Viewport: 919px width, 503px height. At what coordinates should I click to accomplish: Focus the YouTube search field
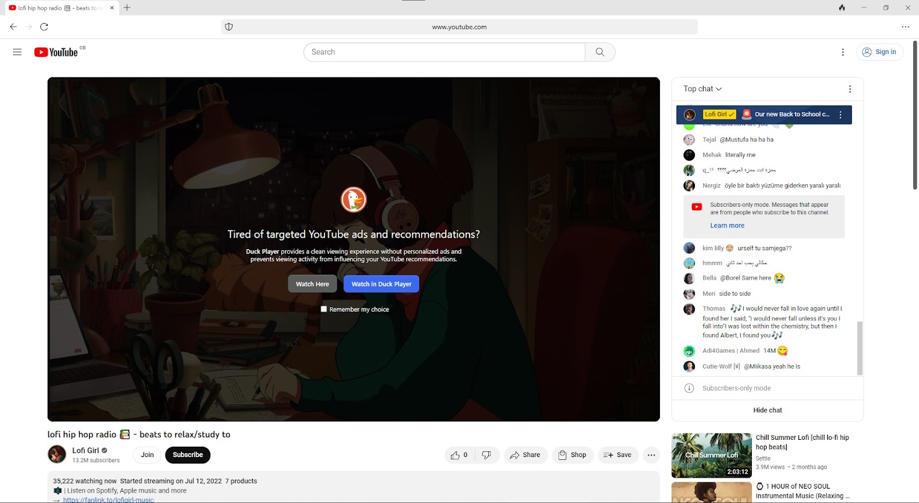tap(445, 52)
